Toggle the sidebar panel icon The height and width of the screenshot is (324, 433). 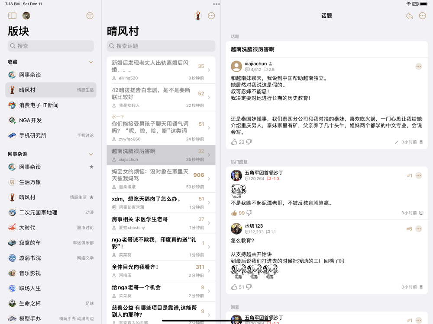[12, 16]
